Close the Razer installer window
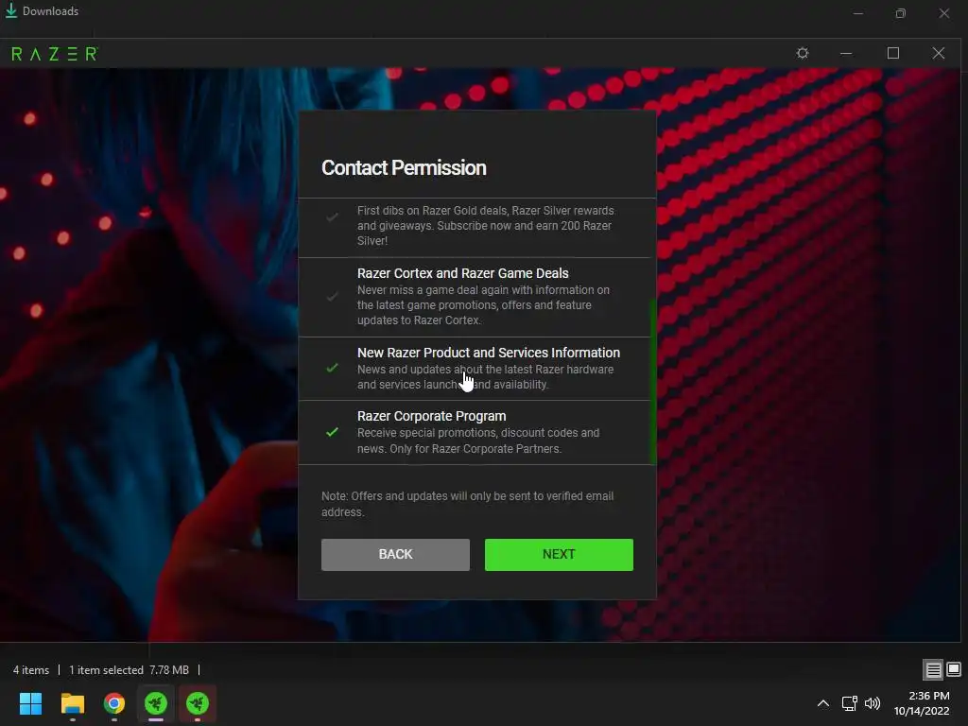The height and width of the screenshot is (726, 968). pyautogui.click(x=939, y=54)
